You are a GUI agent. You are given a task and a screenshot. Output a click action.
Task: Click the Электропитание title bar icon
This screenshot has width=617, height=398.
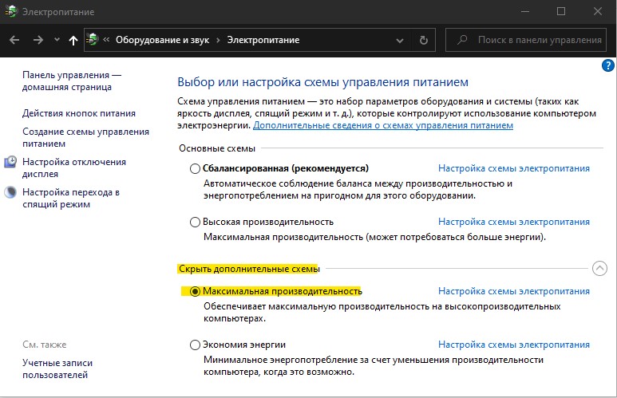tap(10, 12)
